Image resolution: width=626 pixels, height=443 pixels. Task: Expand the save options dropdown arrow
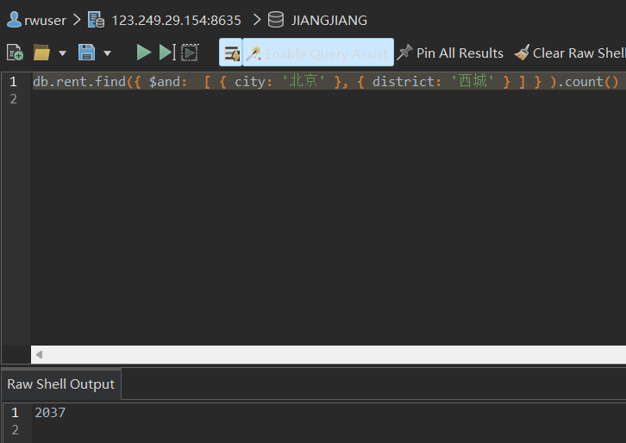(108, 53)
